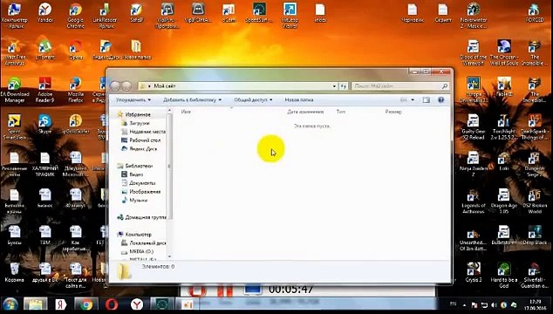553x314 pixels.
Task: Open Рабочий стол in sidebar
Action: [145, 140]
